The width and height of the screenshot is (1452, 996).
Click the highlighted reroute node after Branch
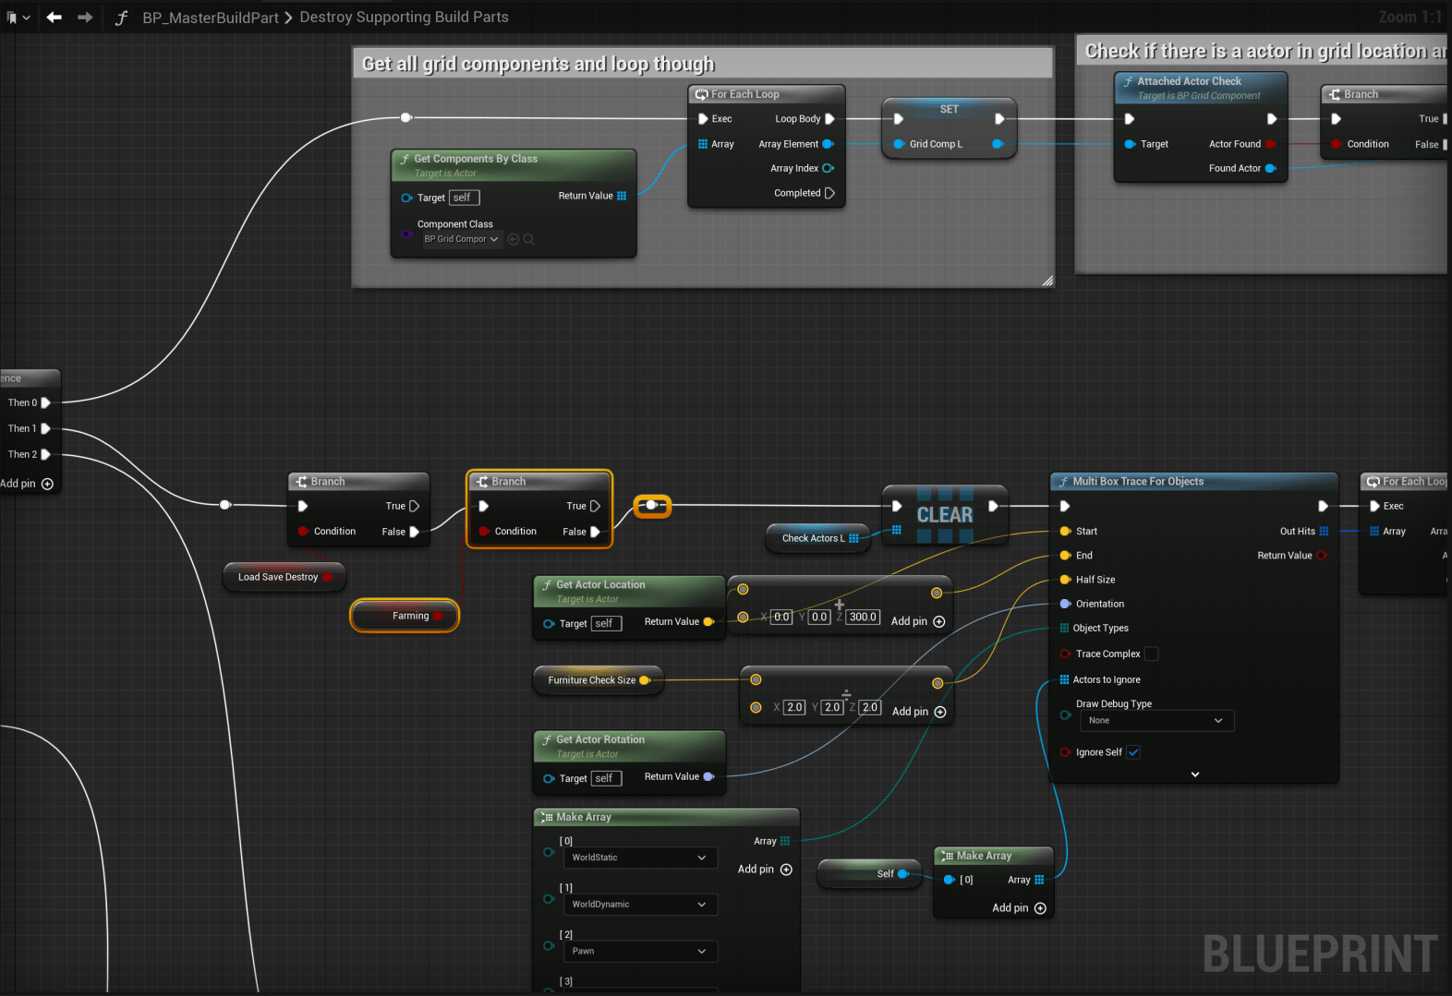click(x=652, y=506)
